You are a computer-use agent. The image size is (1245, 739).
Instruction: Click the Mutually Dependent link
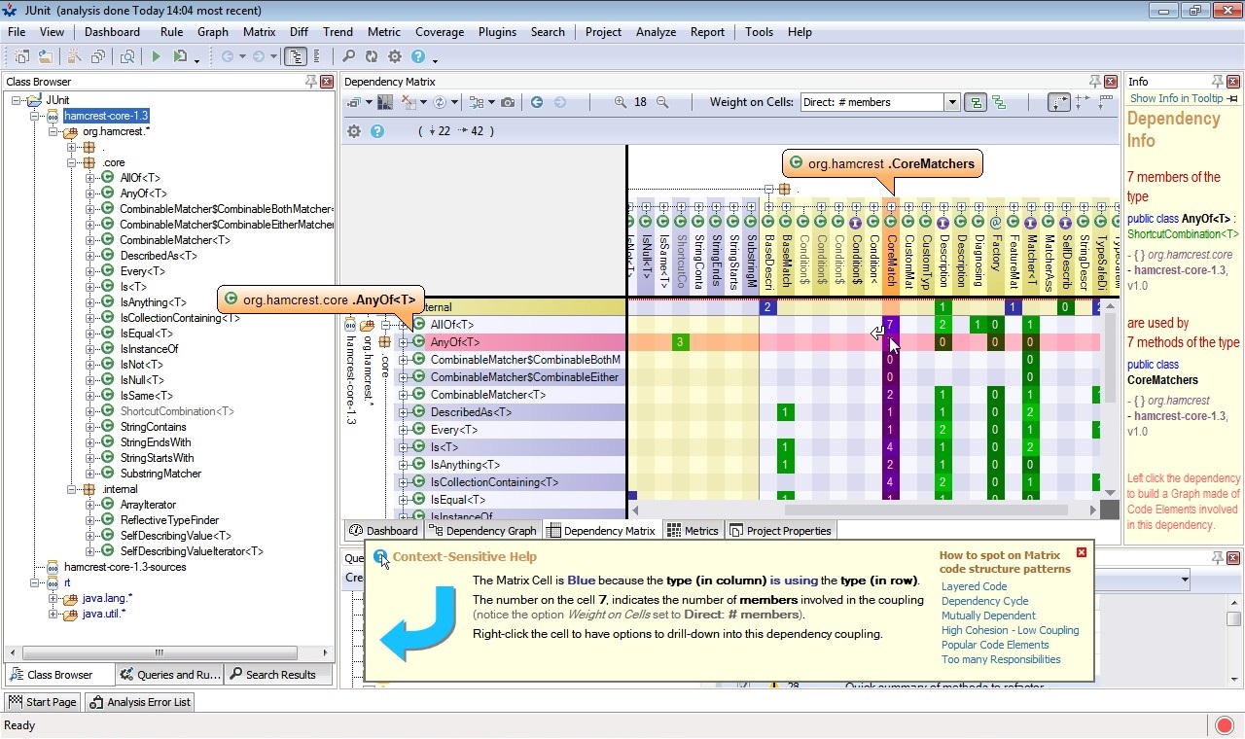(988, 616)
